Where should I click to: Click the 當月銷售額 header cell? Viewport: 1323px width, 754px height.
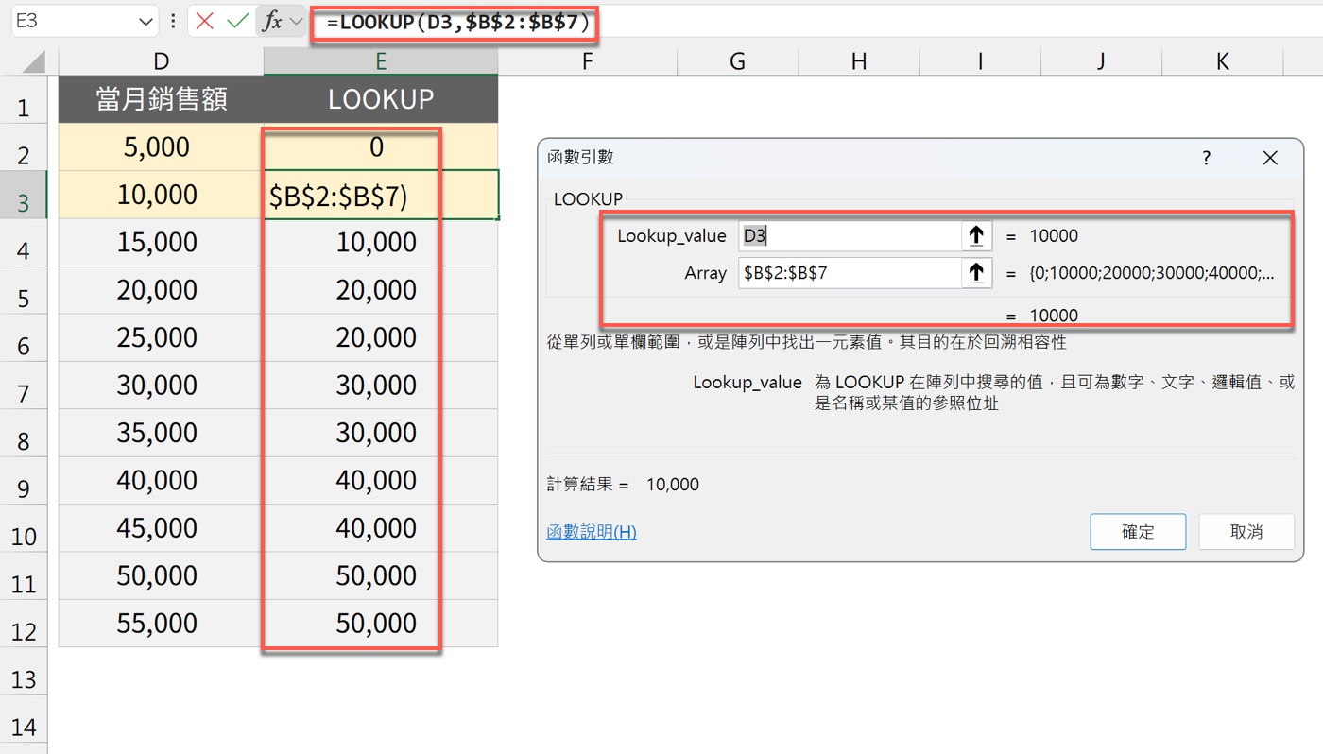(x=162, y=99)
